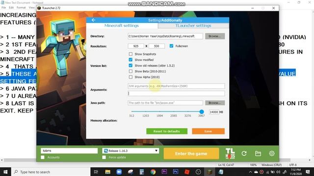This screenshot has width=314, height=176.
Task: Enable Show Snapshots checkbox
Action: pos(131,54)
